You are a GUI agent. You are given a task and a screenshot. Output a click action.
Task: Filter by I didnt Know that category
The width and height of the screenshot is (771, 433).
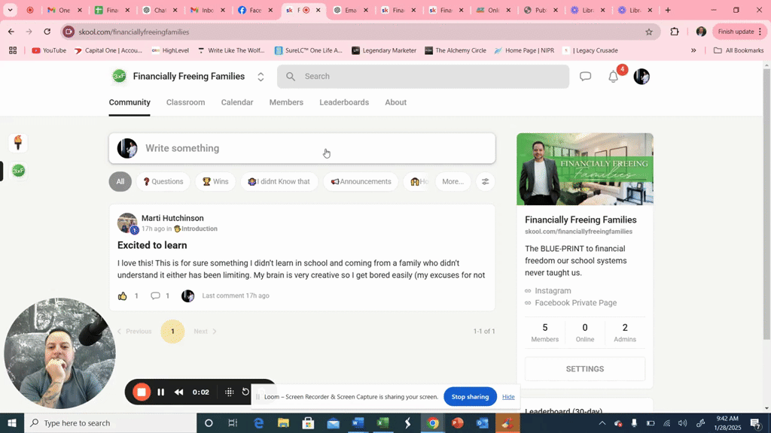coord(279,182)
